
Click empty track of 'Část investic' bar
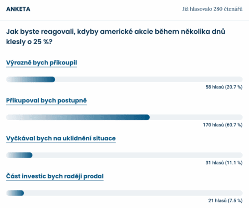pos(133,193)
